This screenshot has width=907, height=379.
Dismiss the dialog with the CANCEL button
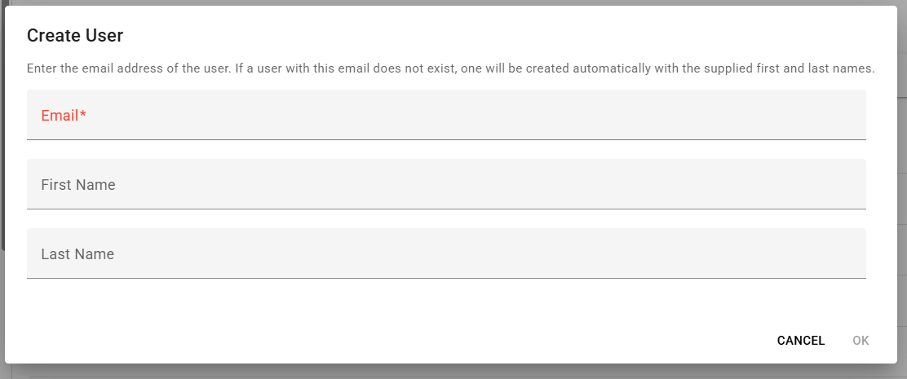click(801, 341)
